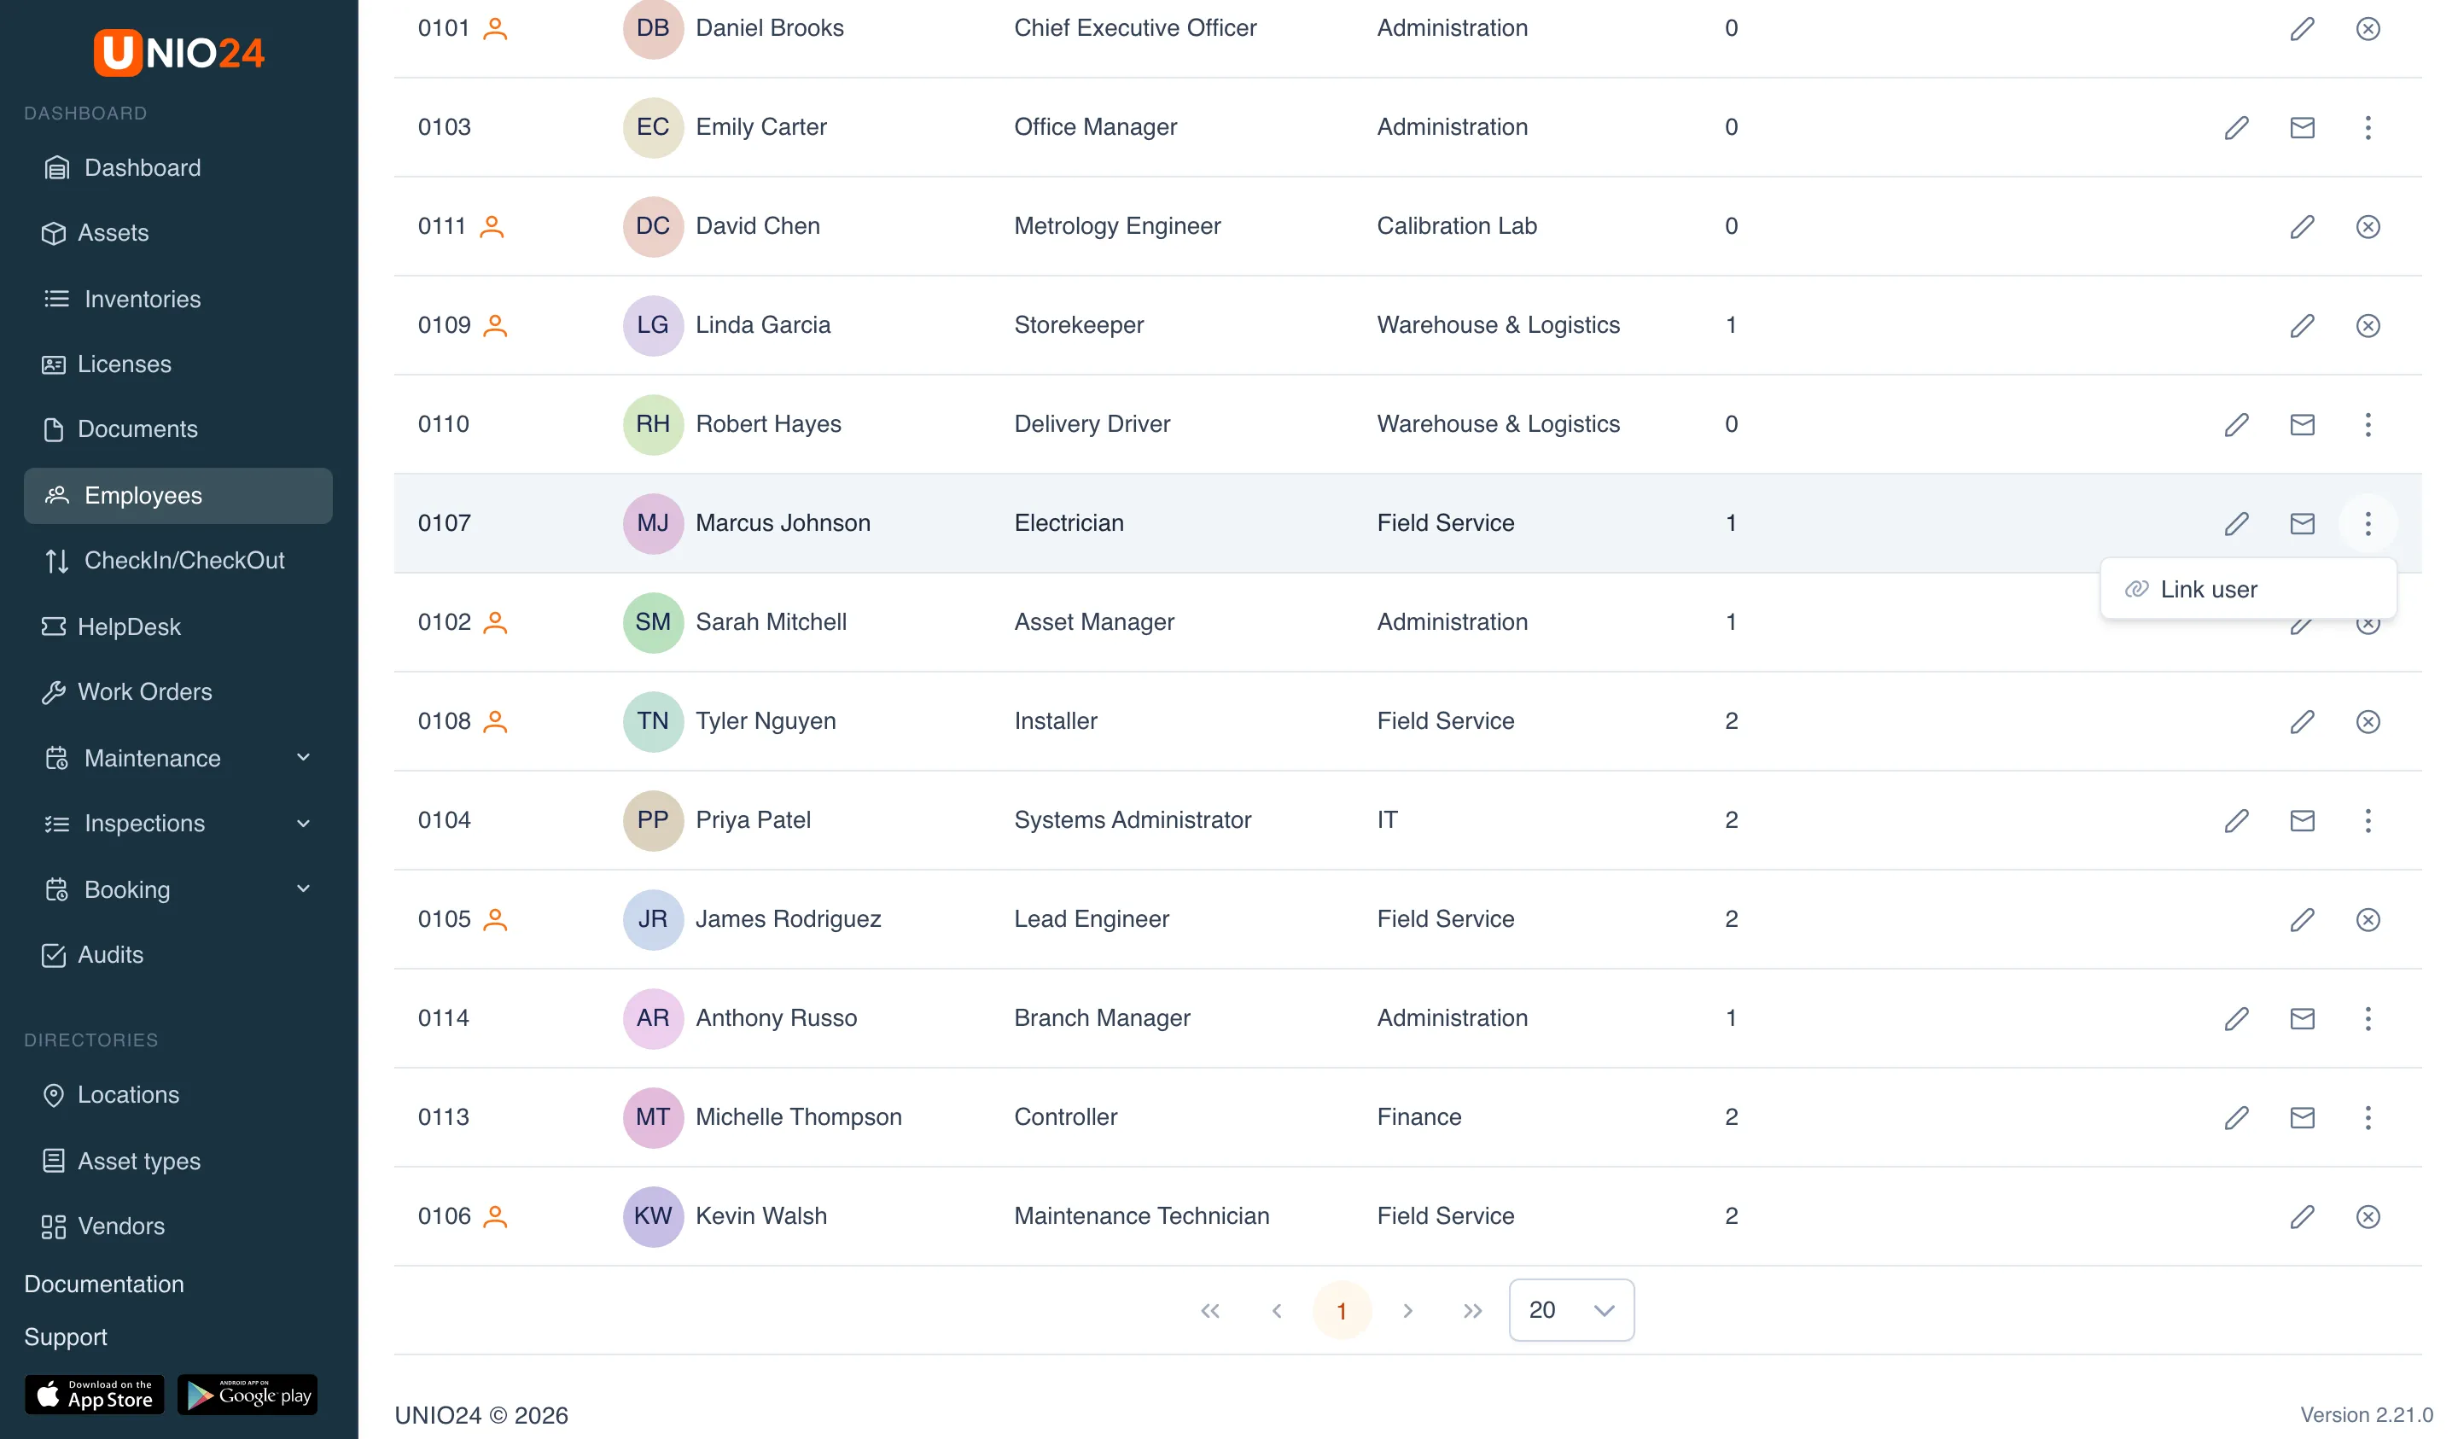Click circled X for Kevin Walsh
The width and height of the screenshot is (2458, 1439).
(x=2368, y=1216)
